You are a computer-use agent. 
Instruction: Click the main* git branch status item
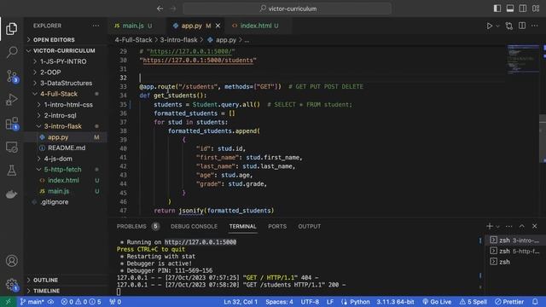[32, 302]
